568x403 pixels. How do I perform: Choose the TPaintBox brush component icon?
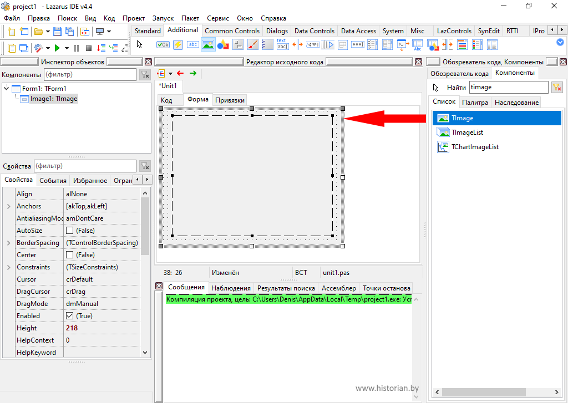click(x=253, y=45)
